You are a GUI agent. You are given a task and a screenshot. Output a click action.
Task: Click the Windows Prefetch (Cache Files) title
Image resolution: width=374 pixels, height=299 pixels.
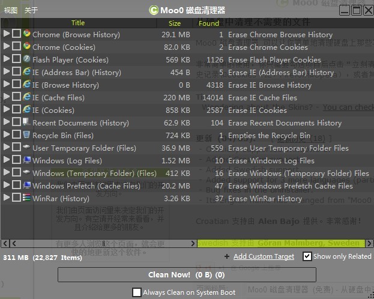[86, 186]
